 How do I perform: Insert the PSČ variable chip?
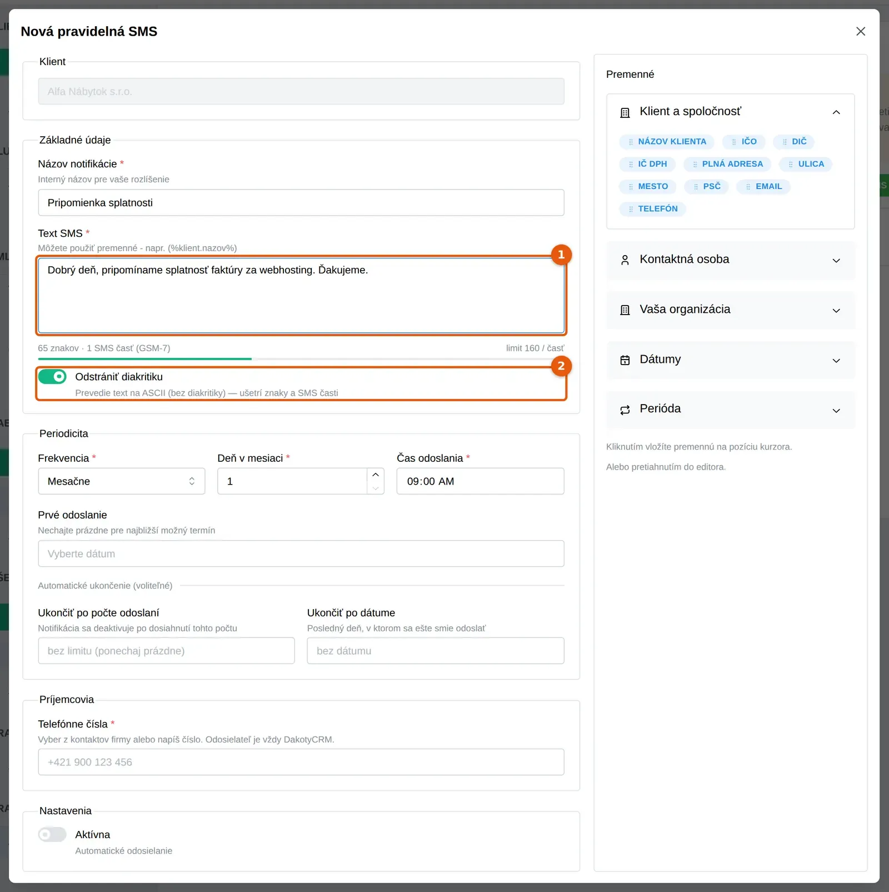pyautogui.click(x=707, y=187)
